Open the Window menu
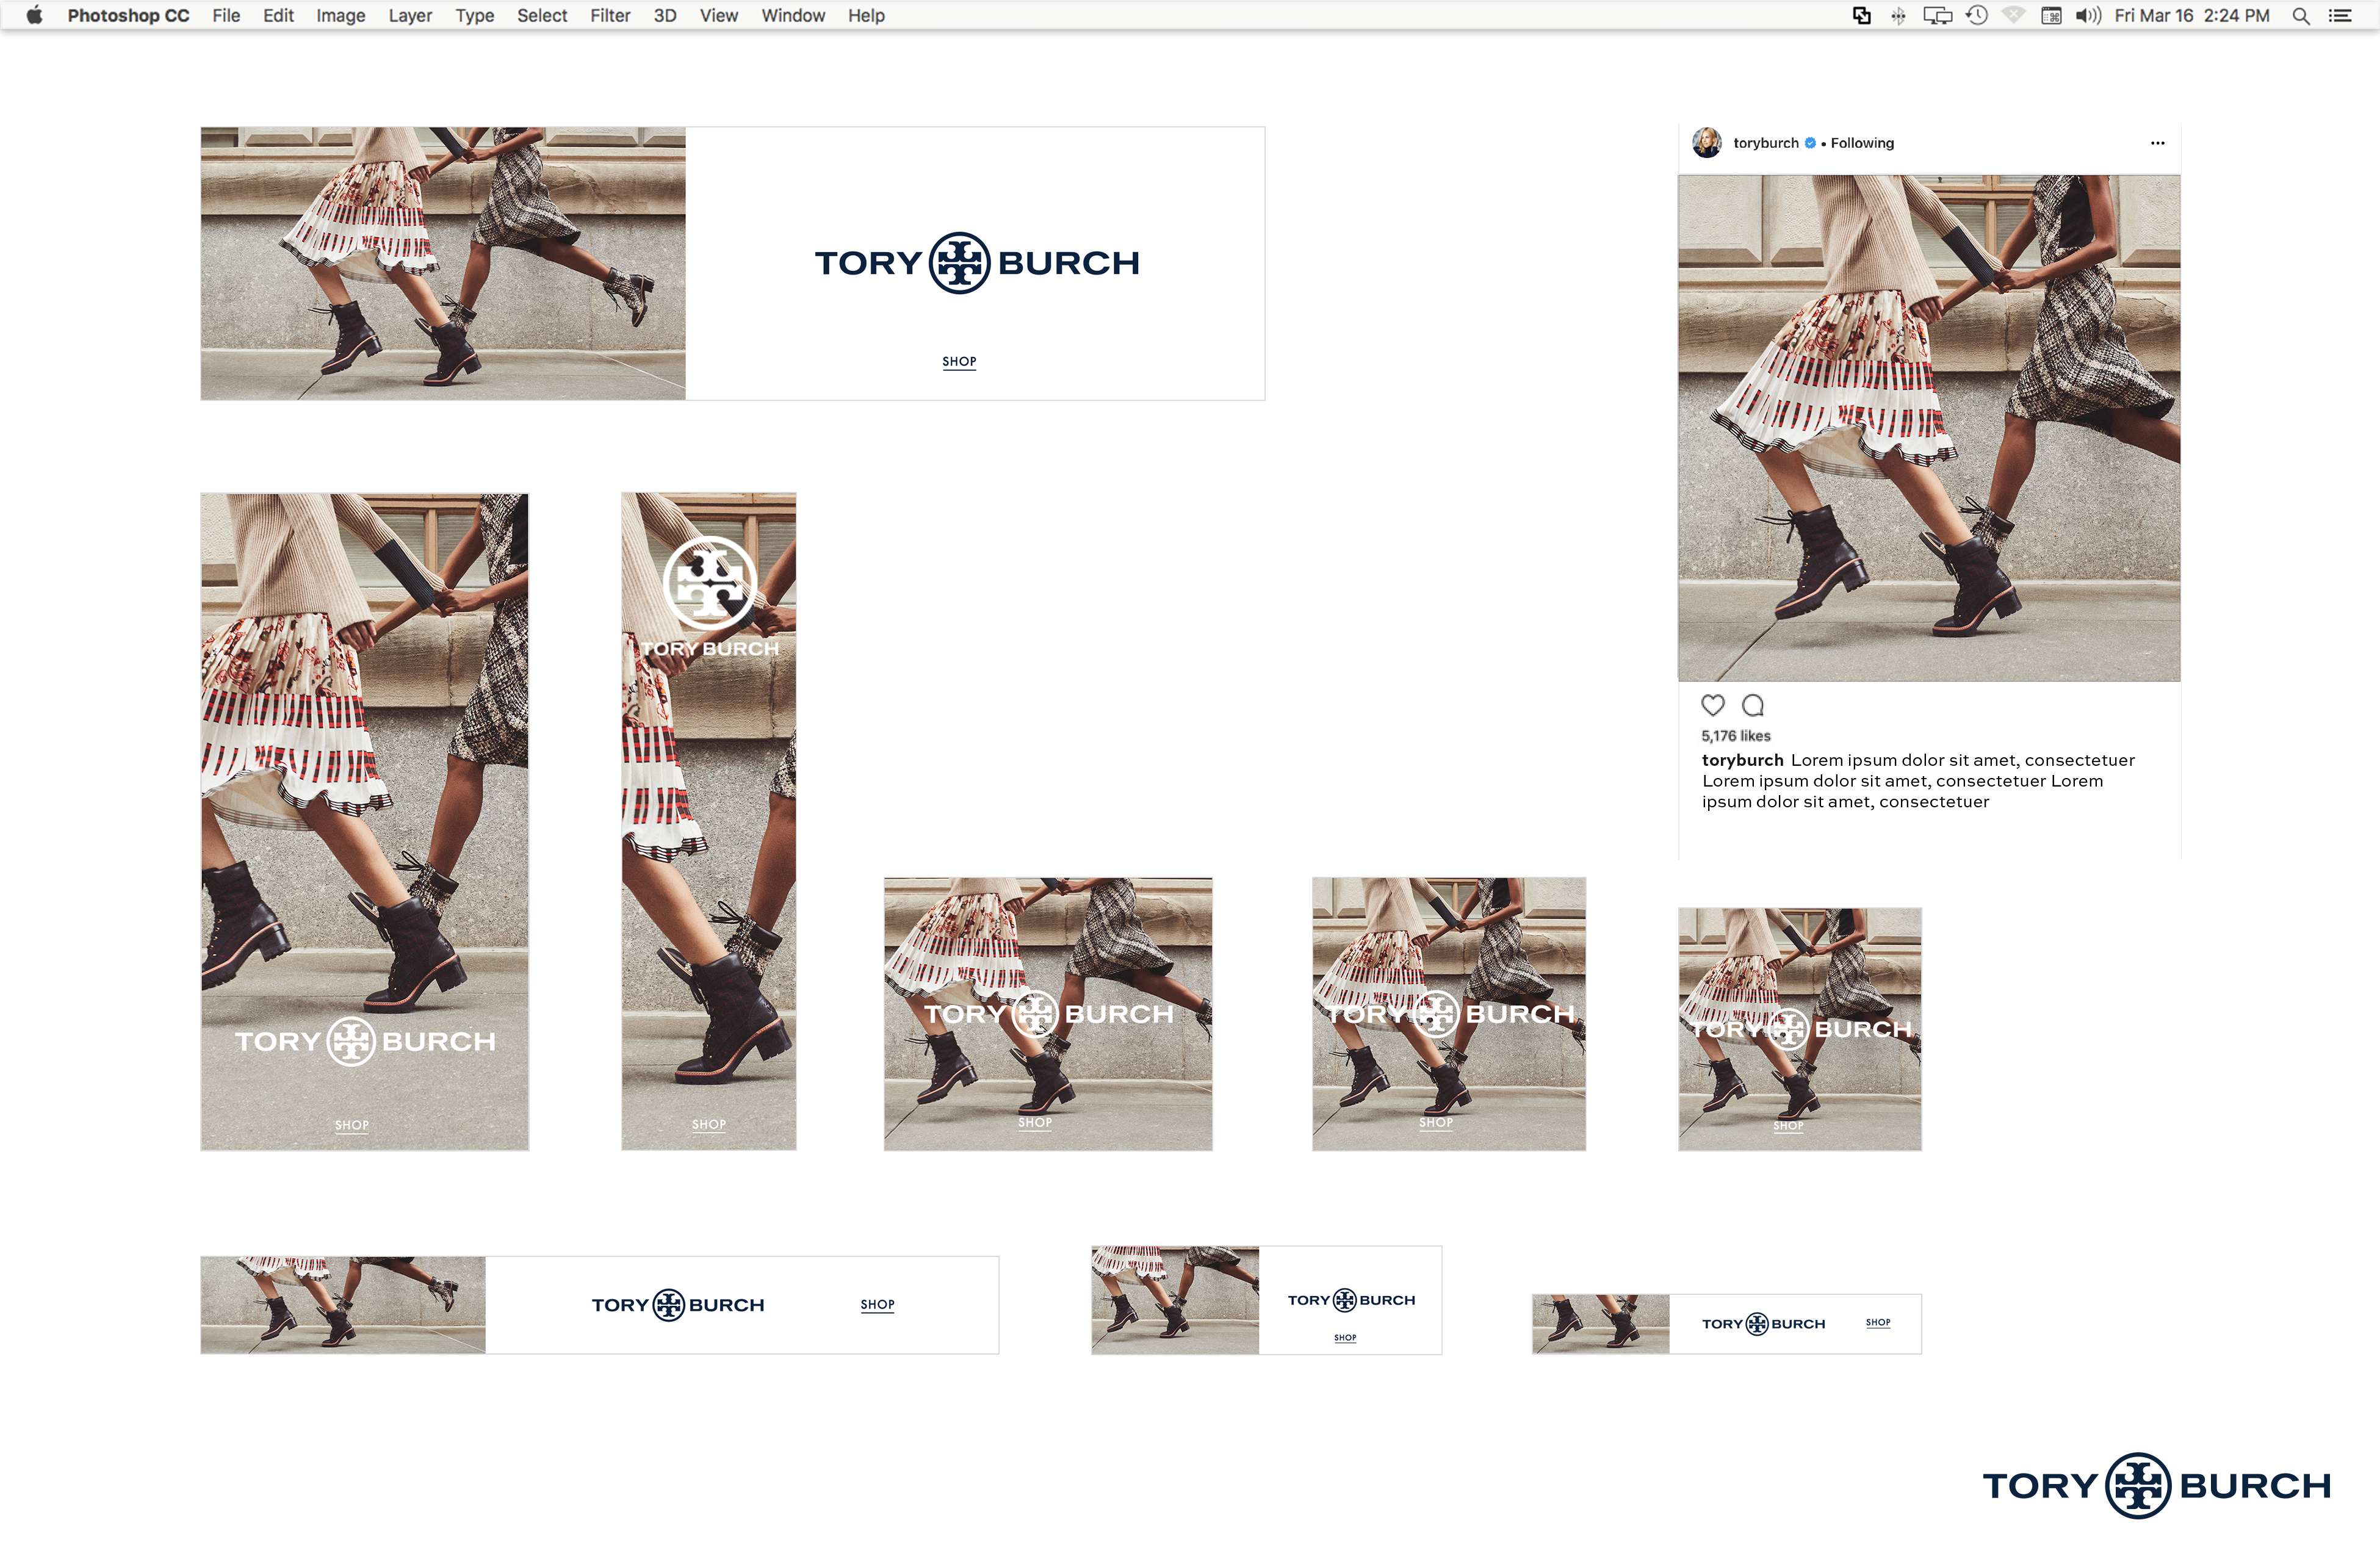The width and height of the screenshot is (2380, 1567). coord(793,15)
